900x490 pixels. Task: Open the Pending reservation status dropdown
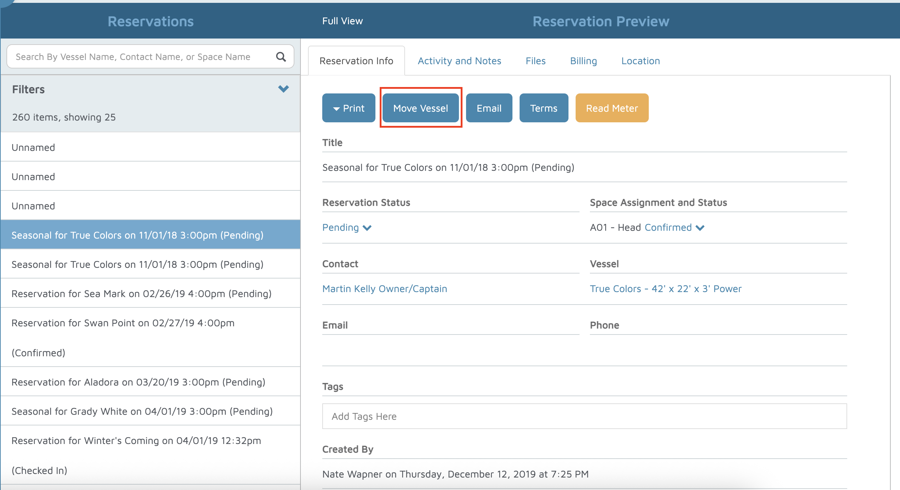(x=347, y=228)
